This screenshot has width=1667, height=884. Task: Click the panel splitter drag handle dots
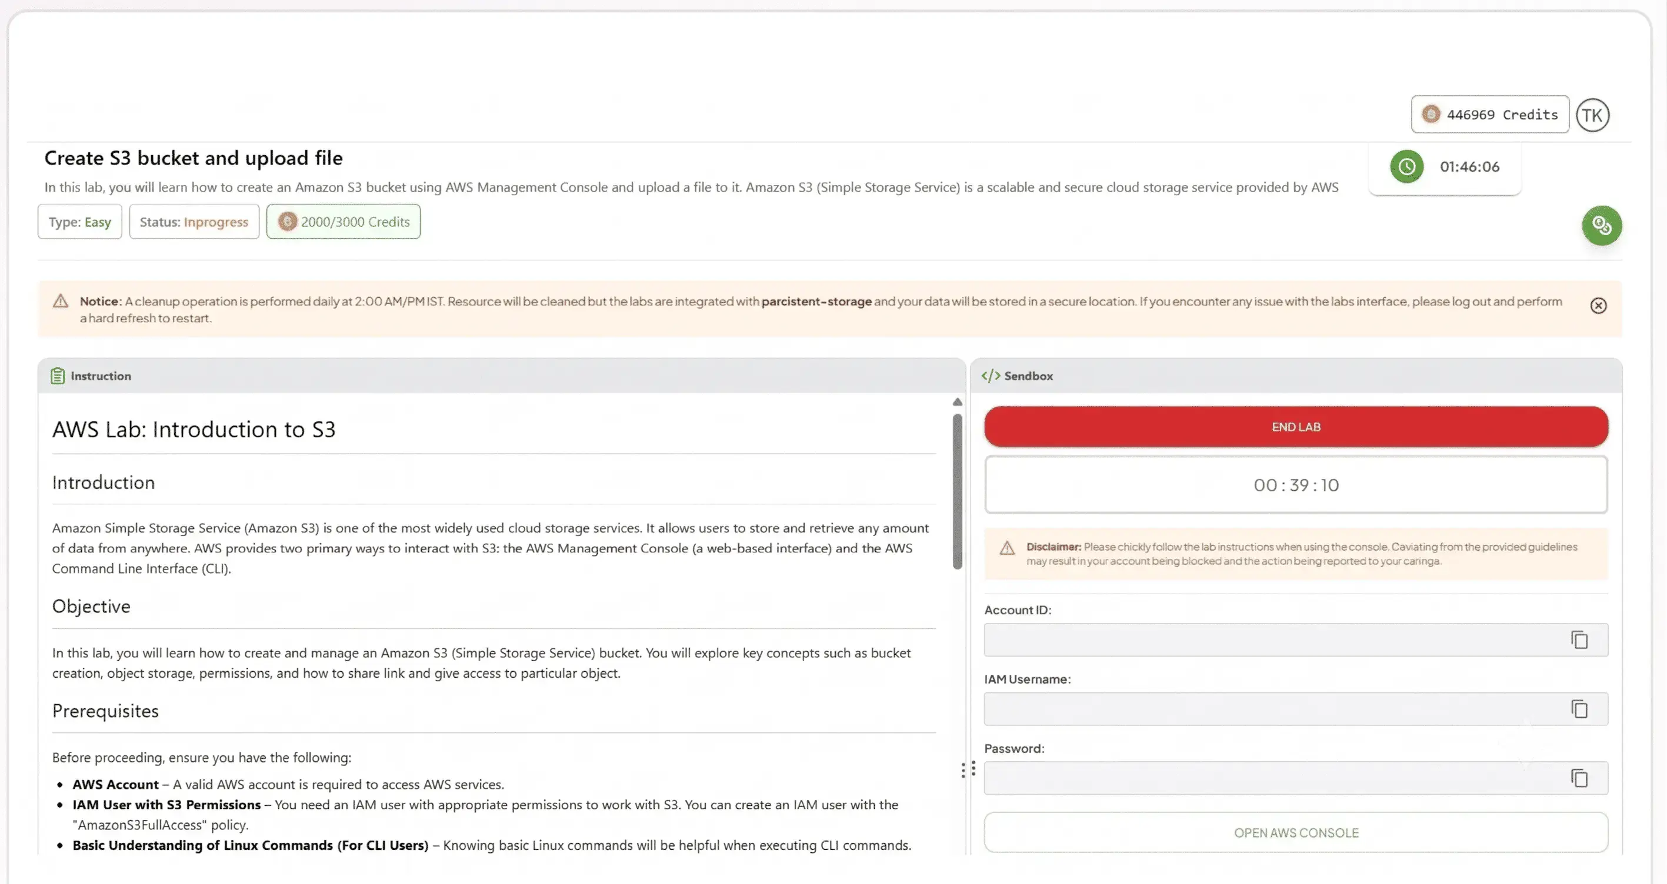[x=968, y=769]
